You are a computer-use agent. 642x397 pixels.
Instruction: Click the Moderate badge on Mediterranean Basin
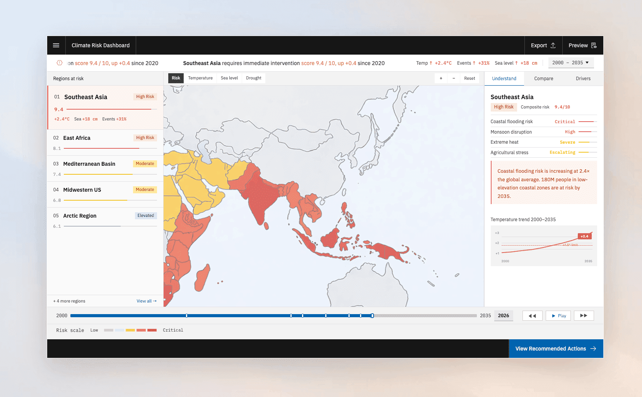coord(145,164)
